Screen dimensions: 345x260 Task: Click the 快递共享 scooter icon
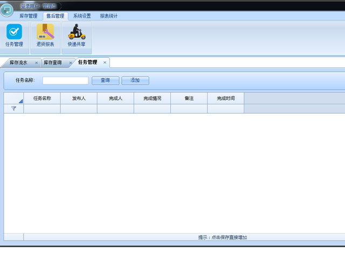coord(76,36)
